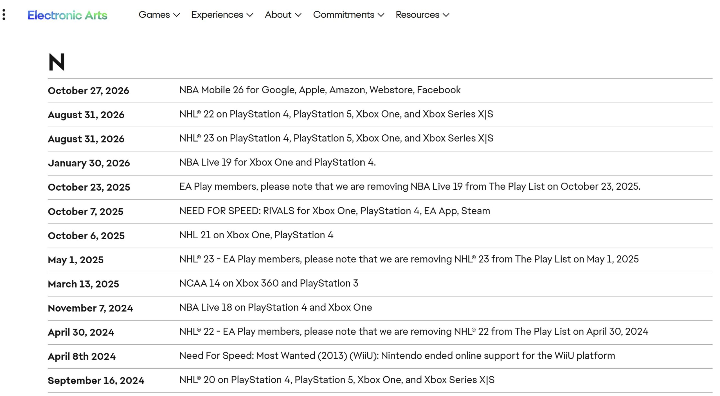Click the NHL 22 Play List removal notice
The height and width of the screenshot is (396, 720).
pos(414,332)
